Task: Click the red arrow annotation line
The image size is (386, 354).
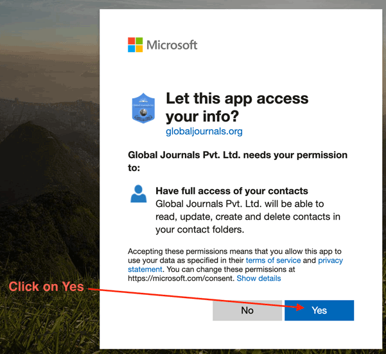Action: pyautogui.click(x=186, y=298)
